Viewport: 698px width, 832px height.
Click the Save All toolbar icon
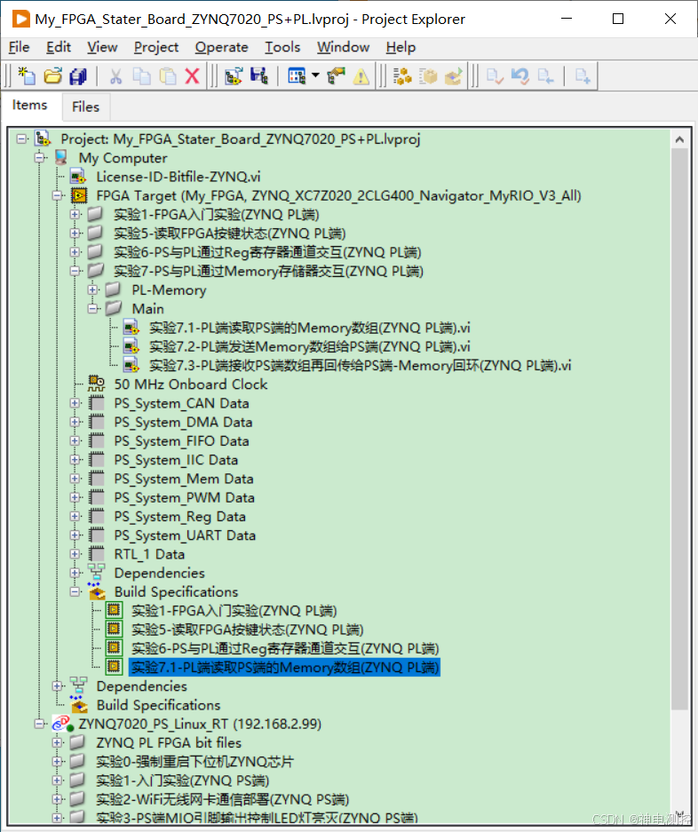coord(78,75)
